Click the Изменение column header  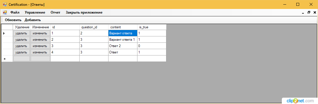(x=40, y=27)
